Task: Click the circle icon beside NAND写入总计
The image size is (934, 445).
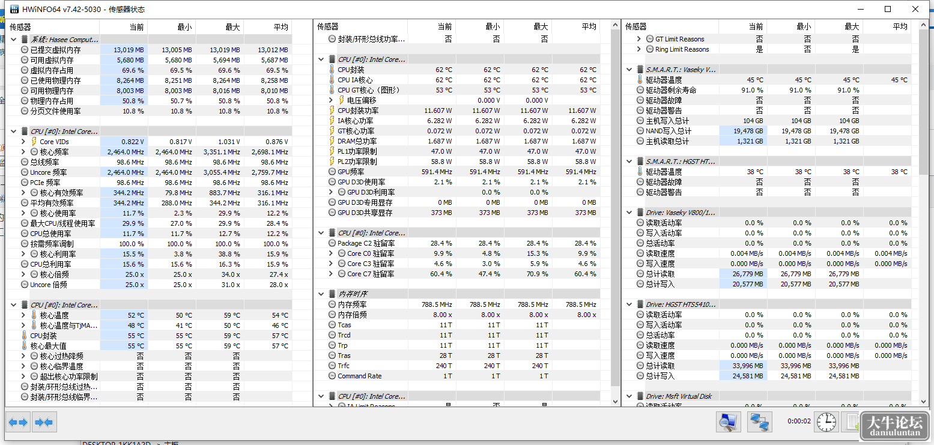Action: point(640,131)
